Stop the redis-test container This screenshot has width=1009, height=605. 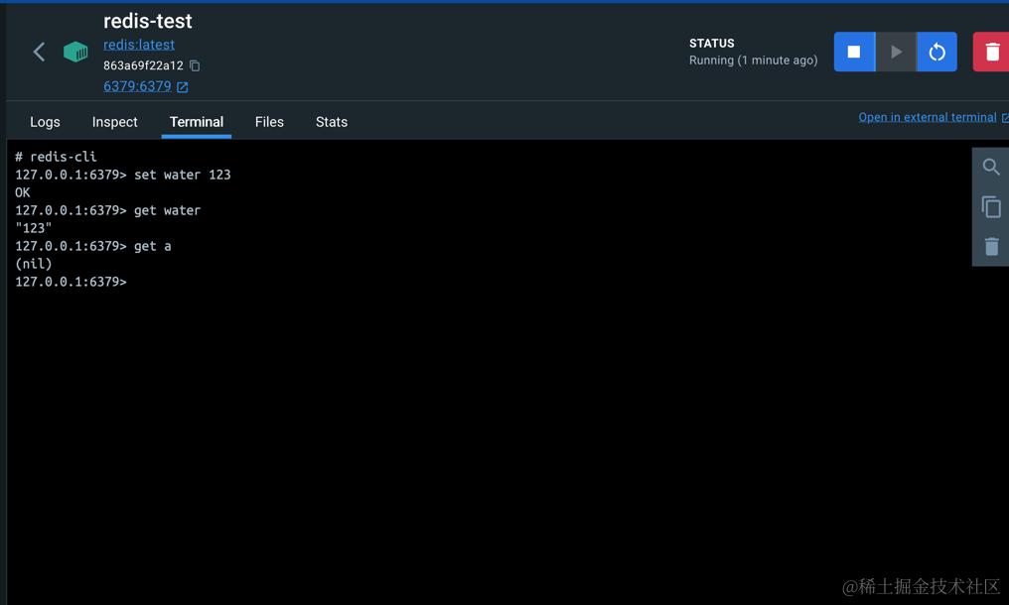(854, 53)
